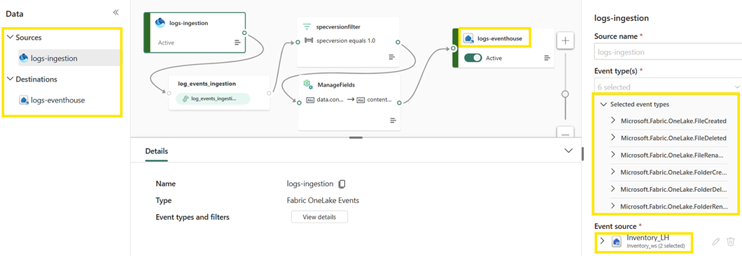
Task: Click the logs-eventhouse node icon on canvas
Action: (x=468, y=38)
